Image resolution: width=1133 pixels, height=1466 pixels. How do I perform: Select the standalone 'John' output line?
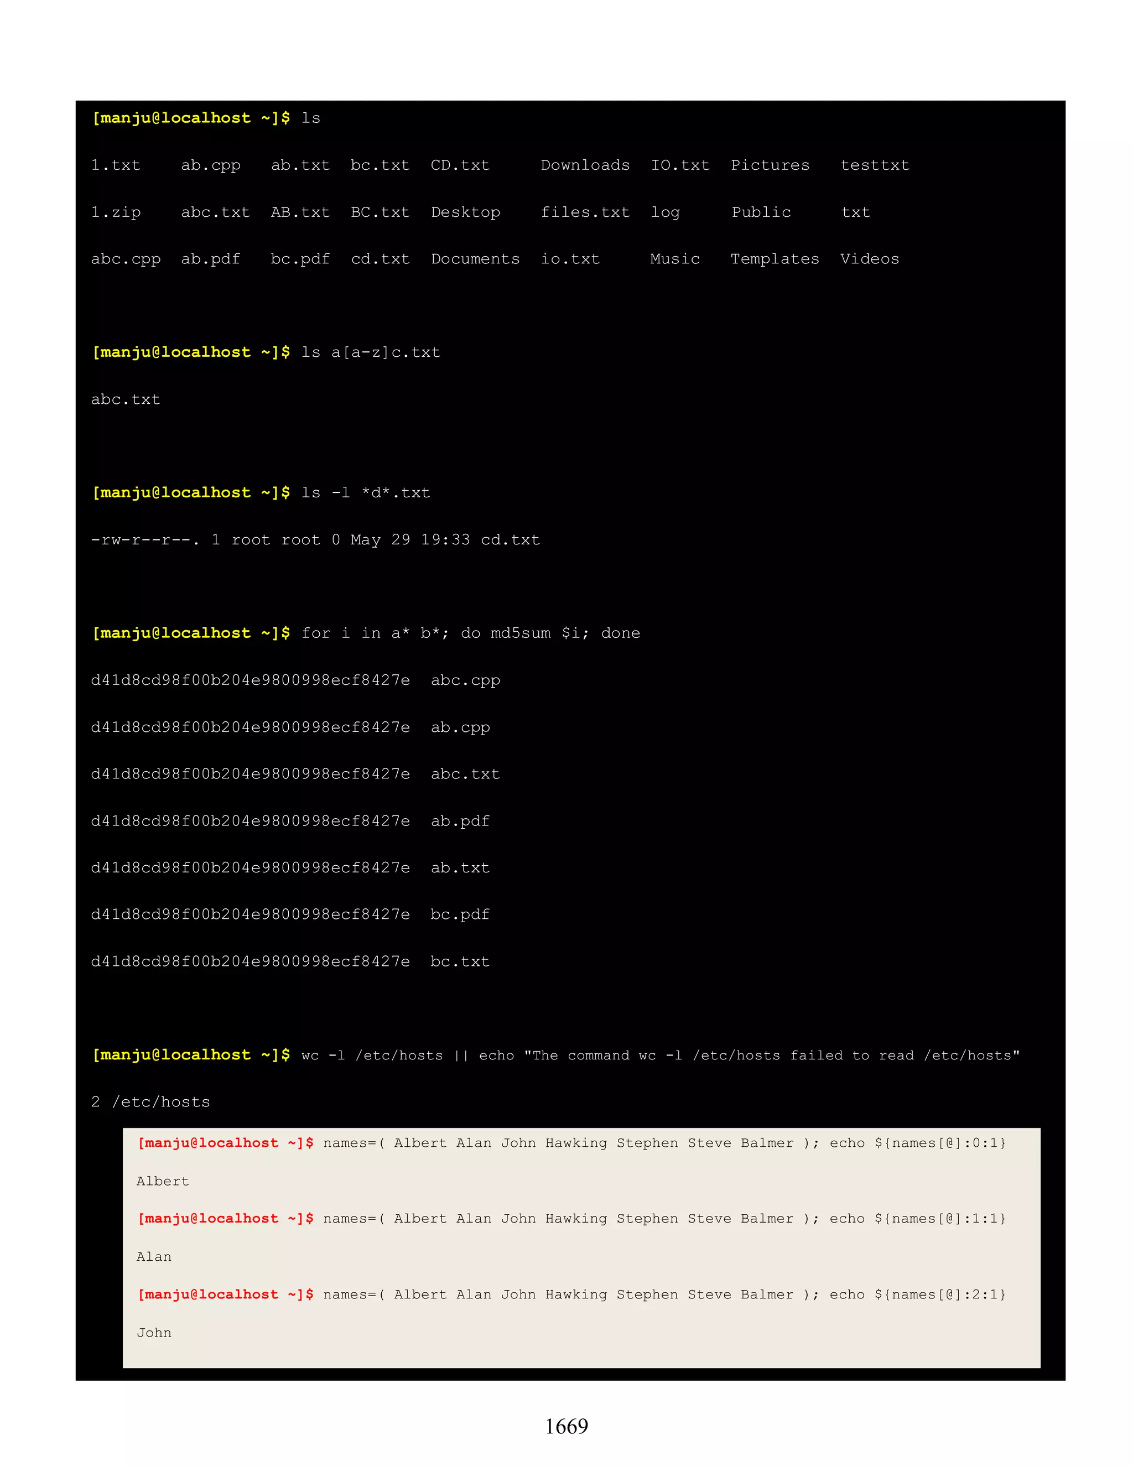pos(154,1333)
